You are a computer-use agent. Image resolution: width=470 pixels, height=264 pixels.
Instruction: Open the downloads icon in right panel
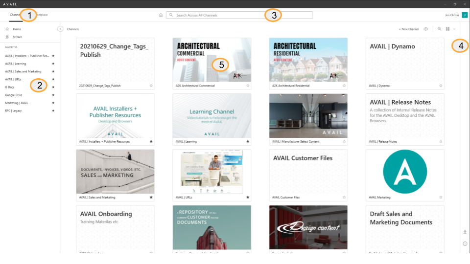[465, 232]
